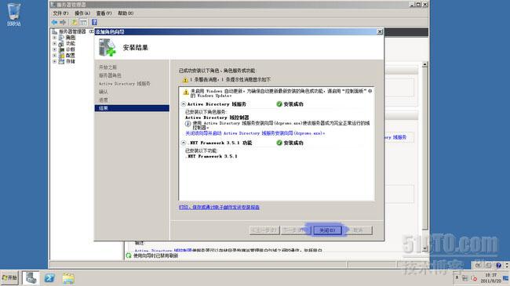
Task: Select the 功能 node icon in tree
Action: click(61, 44)
